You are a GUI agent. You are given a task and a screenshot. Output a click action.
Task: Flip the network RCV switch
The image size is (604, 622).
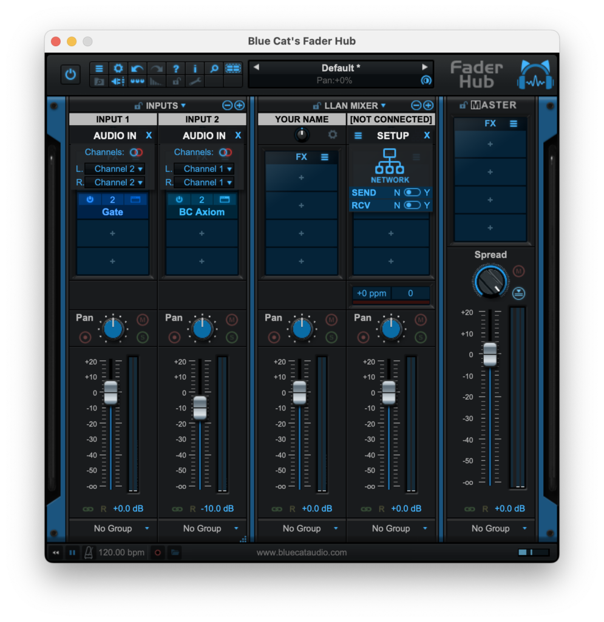[x=412, y=205]
